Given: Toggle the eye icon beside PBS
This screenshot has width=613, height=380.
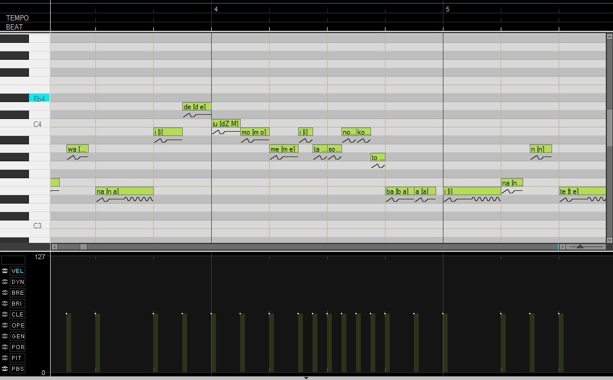Looking at the screenshot, I should point(5,369).
